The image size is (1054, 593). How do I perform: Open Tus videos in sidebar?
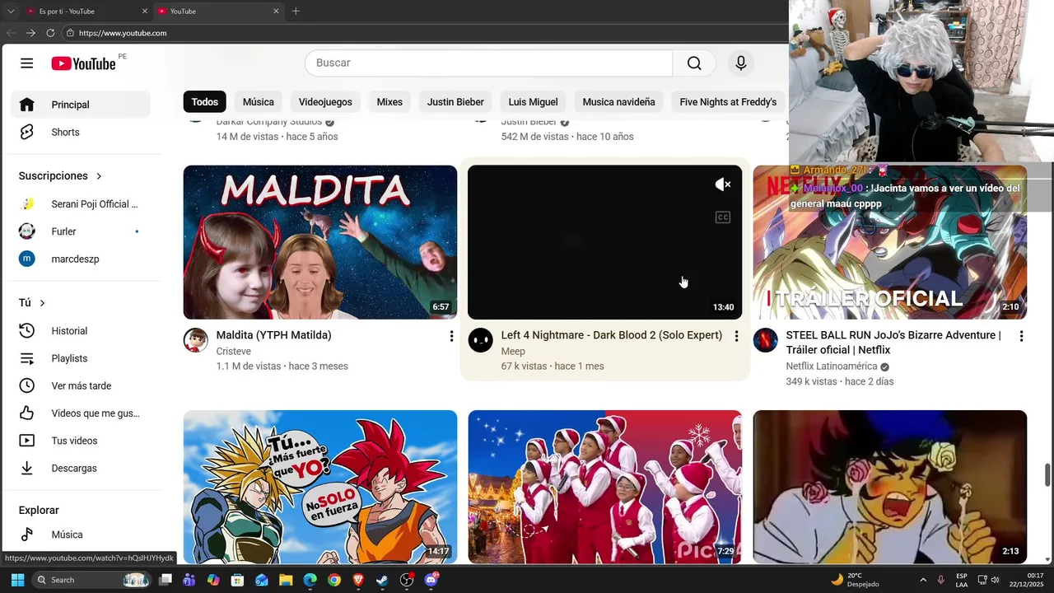click(x=81, y=441)
